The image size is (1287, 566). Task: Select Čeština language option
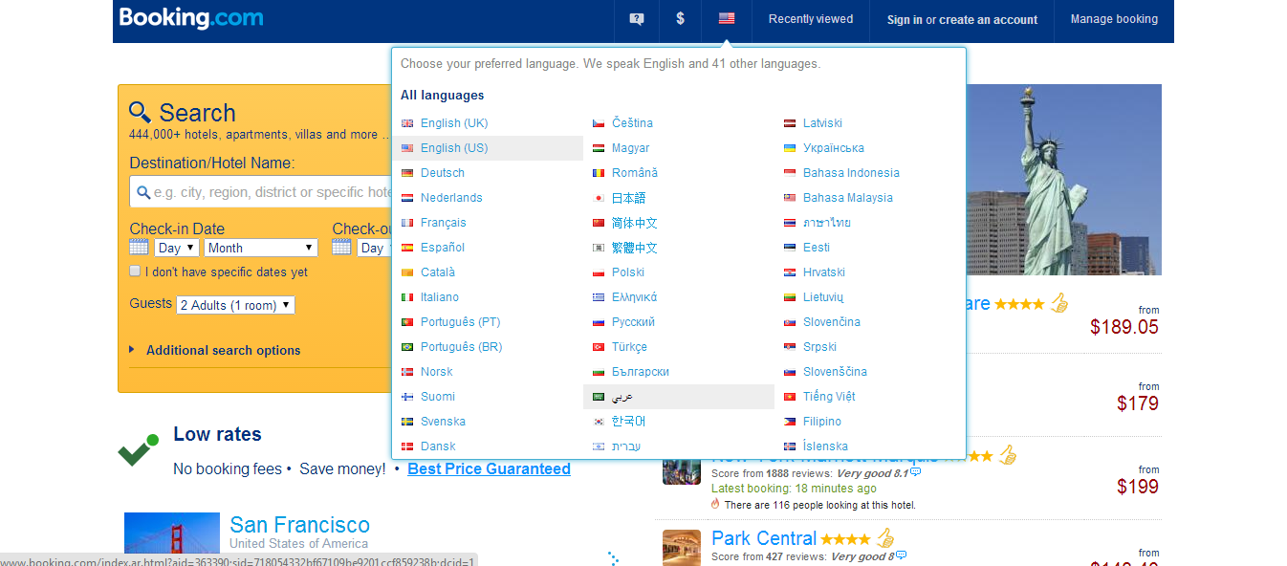pyautogui.click(x=633, y=123)
